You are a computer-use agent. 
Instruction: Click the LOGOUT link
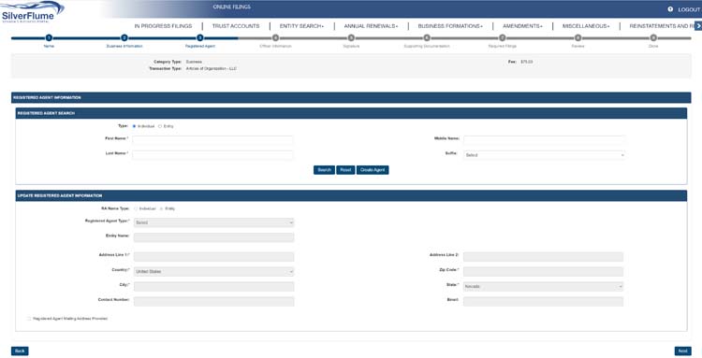pyautogui.click(x=689, y=9)
